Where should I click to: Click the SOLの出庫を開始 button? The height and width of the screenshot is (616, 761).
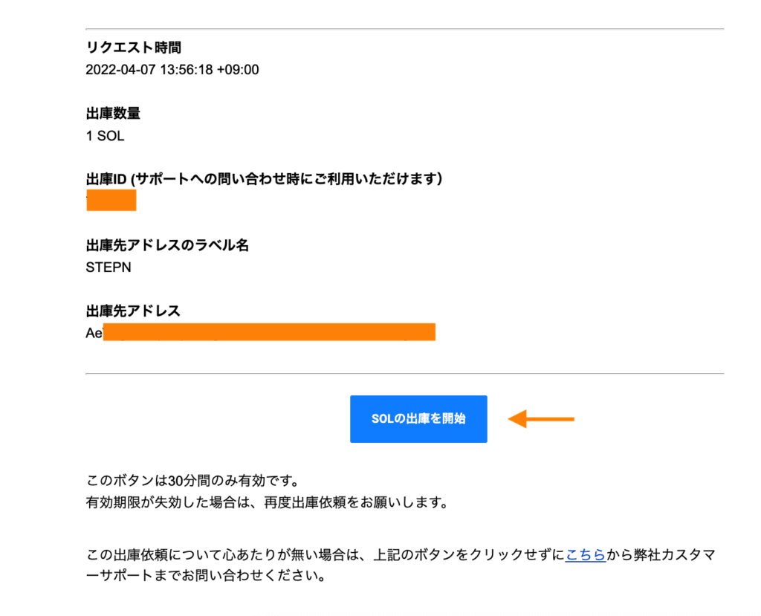coord(418,419)
